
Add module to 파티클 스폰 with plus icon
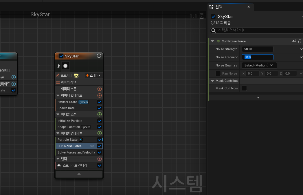(100, 114)
